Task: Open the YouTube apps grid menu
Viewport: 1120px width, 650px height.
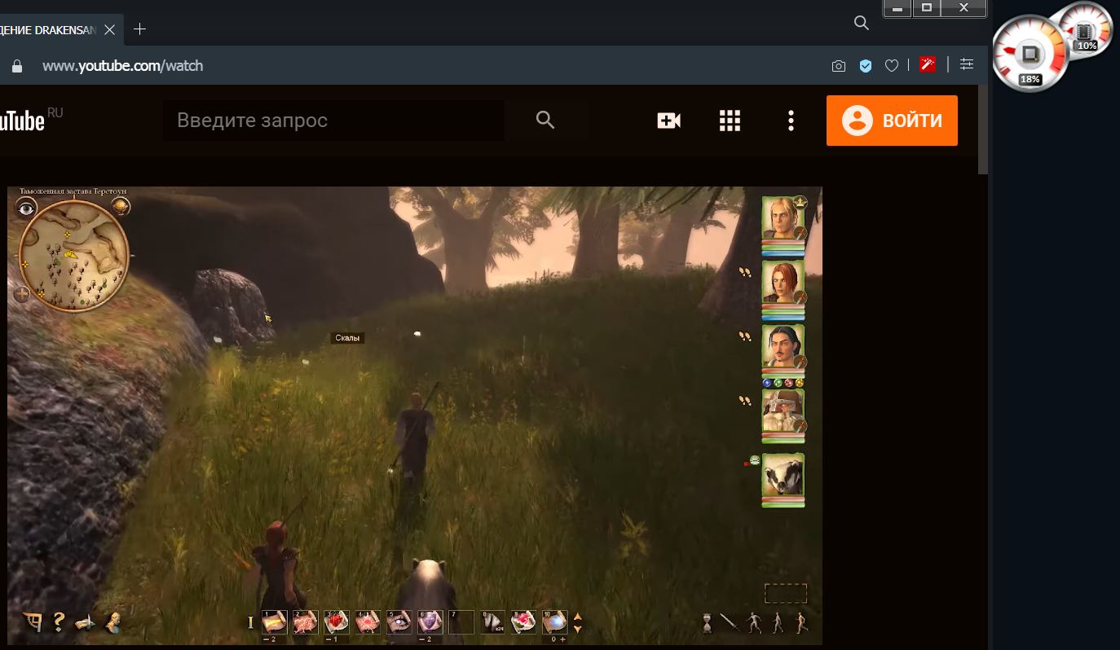Action: click(x=730, y=121)
